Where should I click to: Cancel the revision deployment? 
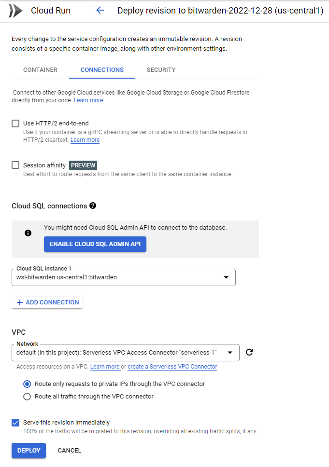(x=70, y=451)
